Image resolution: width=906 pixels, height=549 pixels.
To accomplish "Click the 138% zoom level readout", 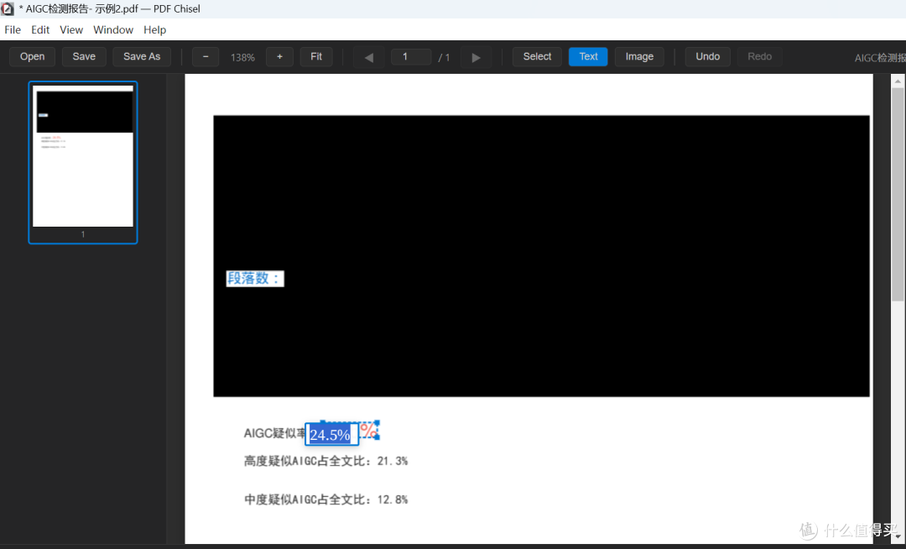I will pos(242,57).
